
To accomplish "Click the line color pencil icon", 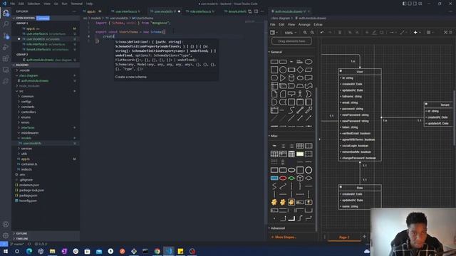I will [x=374, y=33].
